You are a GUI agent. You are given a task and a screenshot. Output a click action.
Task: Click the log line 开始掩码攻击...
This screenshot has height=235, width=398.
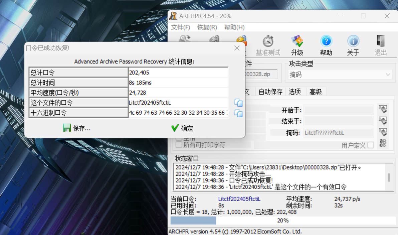(x=223, y=174)
